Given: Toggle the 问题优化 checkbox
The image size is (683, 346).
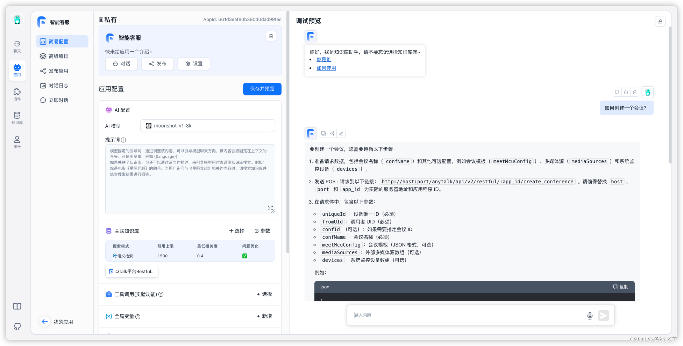Looking at the screenshot, I should coord(244,256).
